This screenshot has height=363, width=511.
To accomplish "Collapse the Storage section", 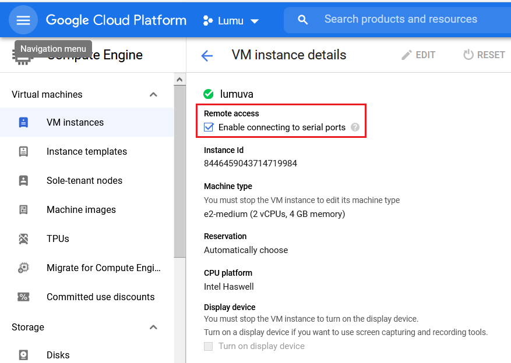I will pyautogui.click(x=153, y=327).
